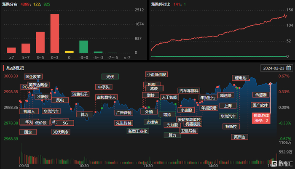Screen dimensions: 295x169
Task: Click the 2024-02-23 date field
Action: 276,68
